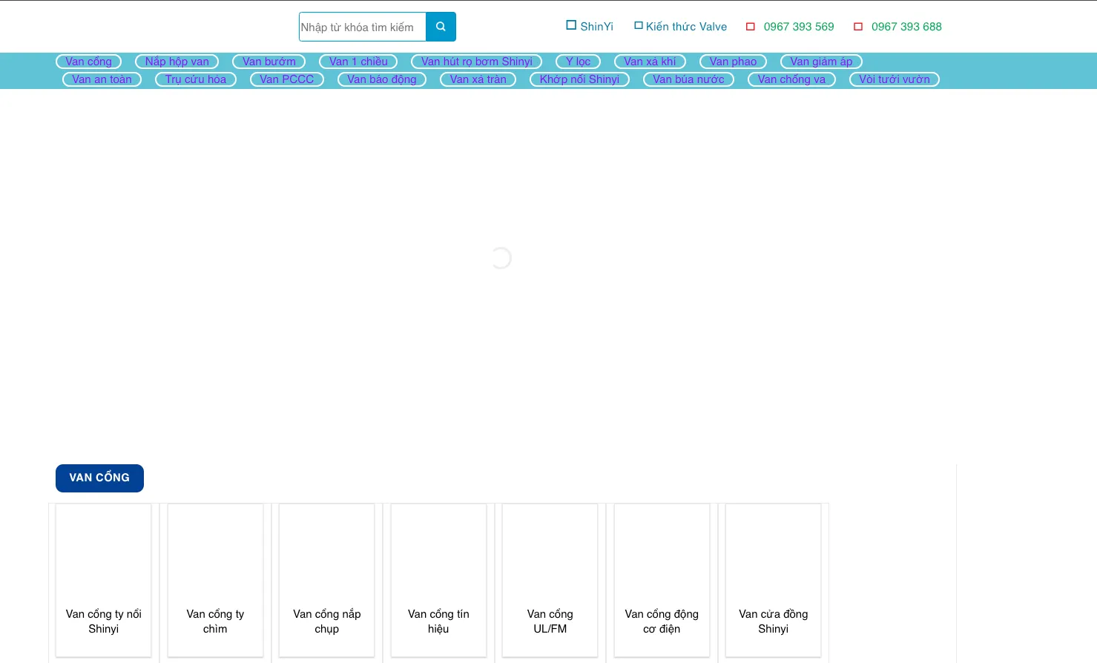This screenshot has height=663, width=1097.
Task: Choose the Van giảm áp tag
Action: (x=820, y=62)
